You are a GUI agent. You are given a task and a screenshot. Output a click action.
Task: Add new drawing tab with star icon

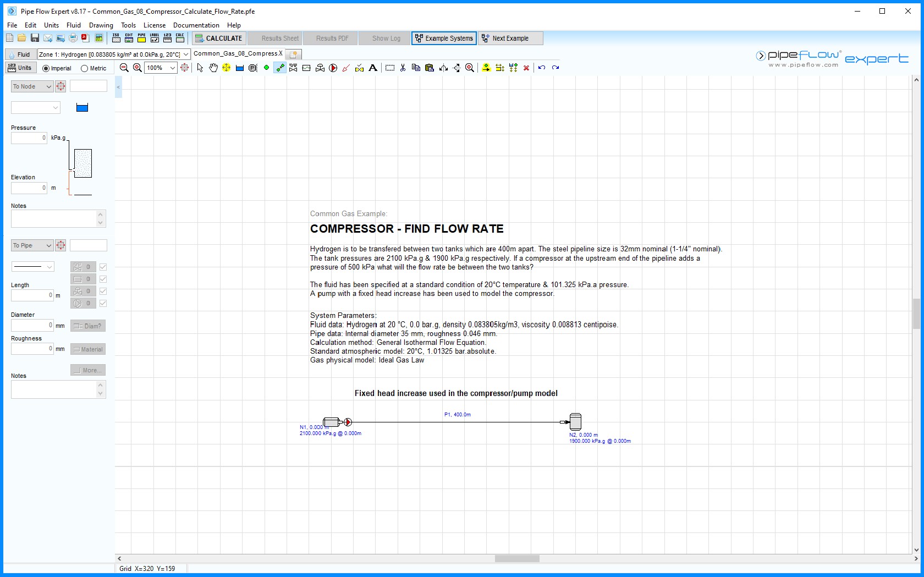[294, 54]
